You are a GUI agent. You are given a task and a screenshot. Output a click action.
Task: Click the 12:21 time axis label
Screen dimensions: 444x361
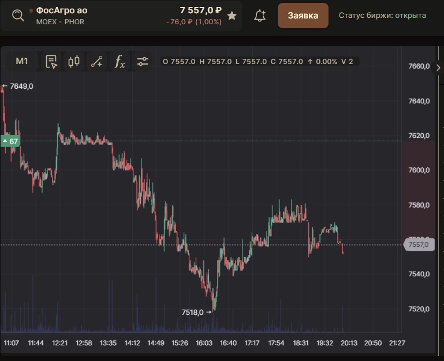(59, 343)
